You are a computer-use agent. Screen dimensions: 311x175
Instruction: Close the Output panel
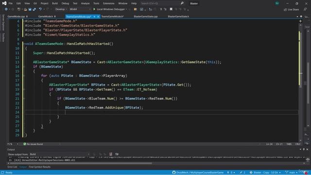(307, 149)
